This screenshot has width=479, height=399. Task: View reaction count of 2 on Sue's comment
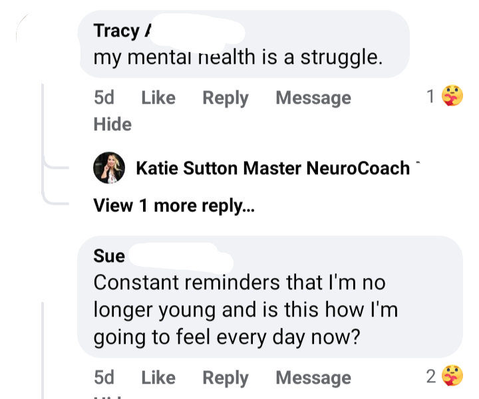click(x=430, y=378)
